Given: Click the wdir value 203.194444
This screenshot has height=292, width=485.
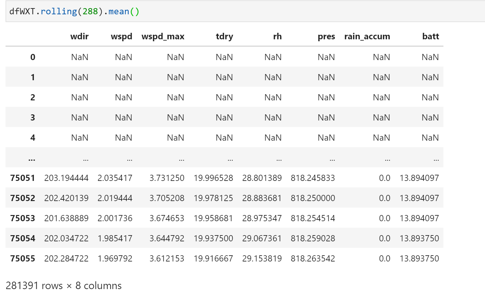Looking at the screenshot, I should (66, 178).
